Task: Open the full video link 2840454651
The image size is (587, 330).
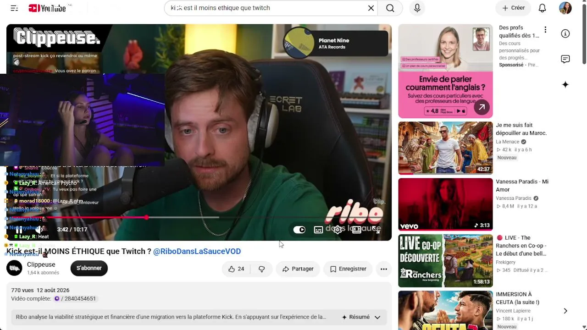Action: 75,298
